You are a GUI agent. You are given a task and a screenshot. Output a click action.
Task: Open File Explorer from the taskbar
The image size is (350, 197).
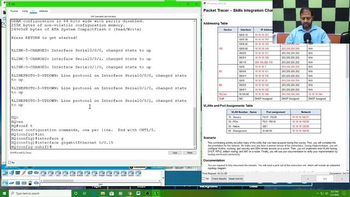pyautogui.click(x=103, y=193)
